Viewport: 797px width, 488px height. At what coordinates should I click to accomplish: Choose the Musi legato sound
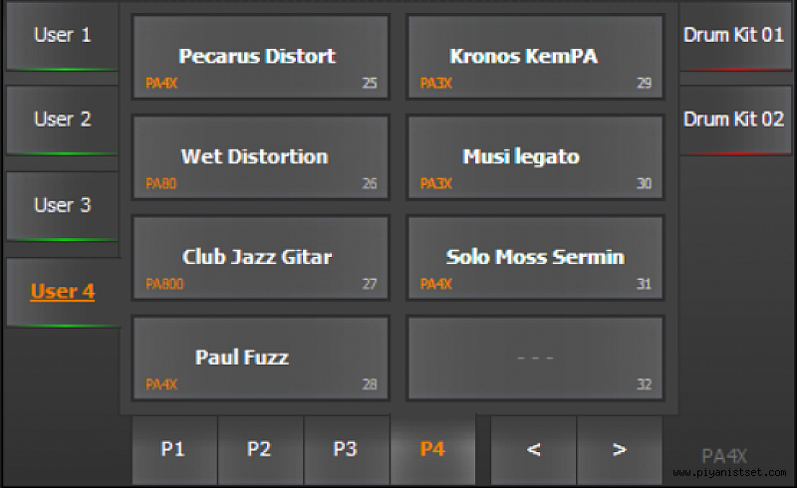pos(536,157)
